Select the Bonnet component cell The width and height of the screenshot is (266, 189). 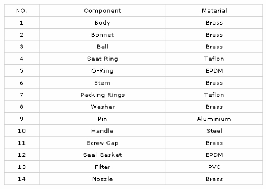[x=102, y=35]
